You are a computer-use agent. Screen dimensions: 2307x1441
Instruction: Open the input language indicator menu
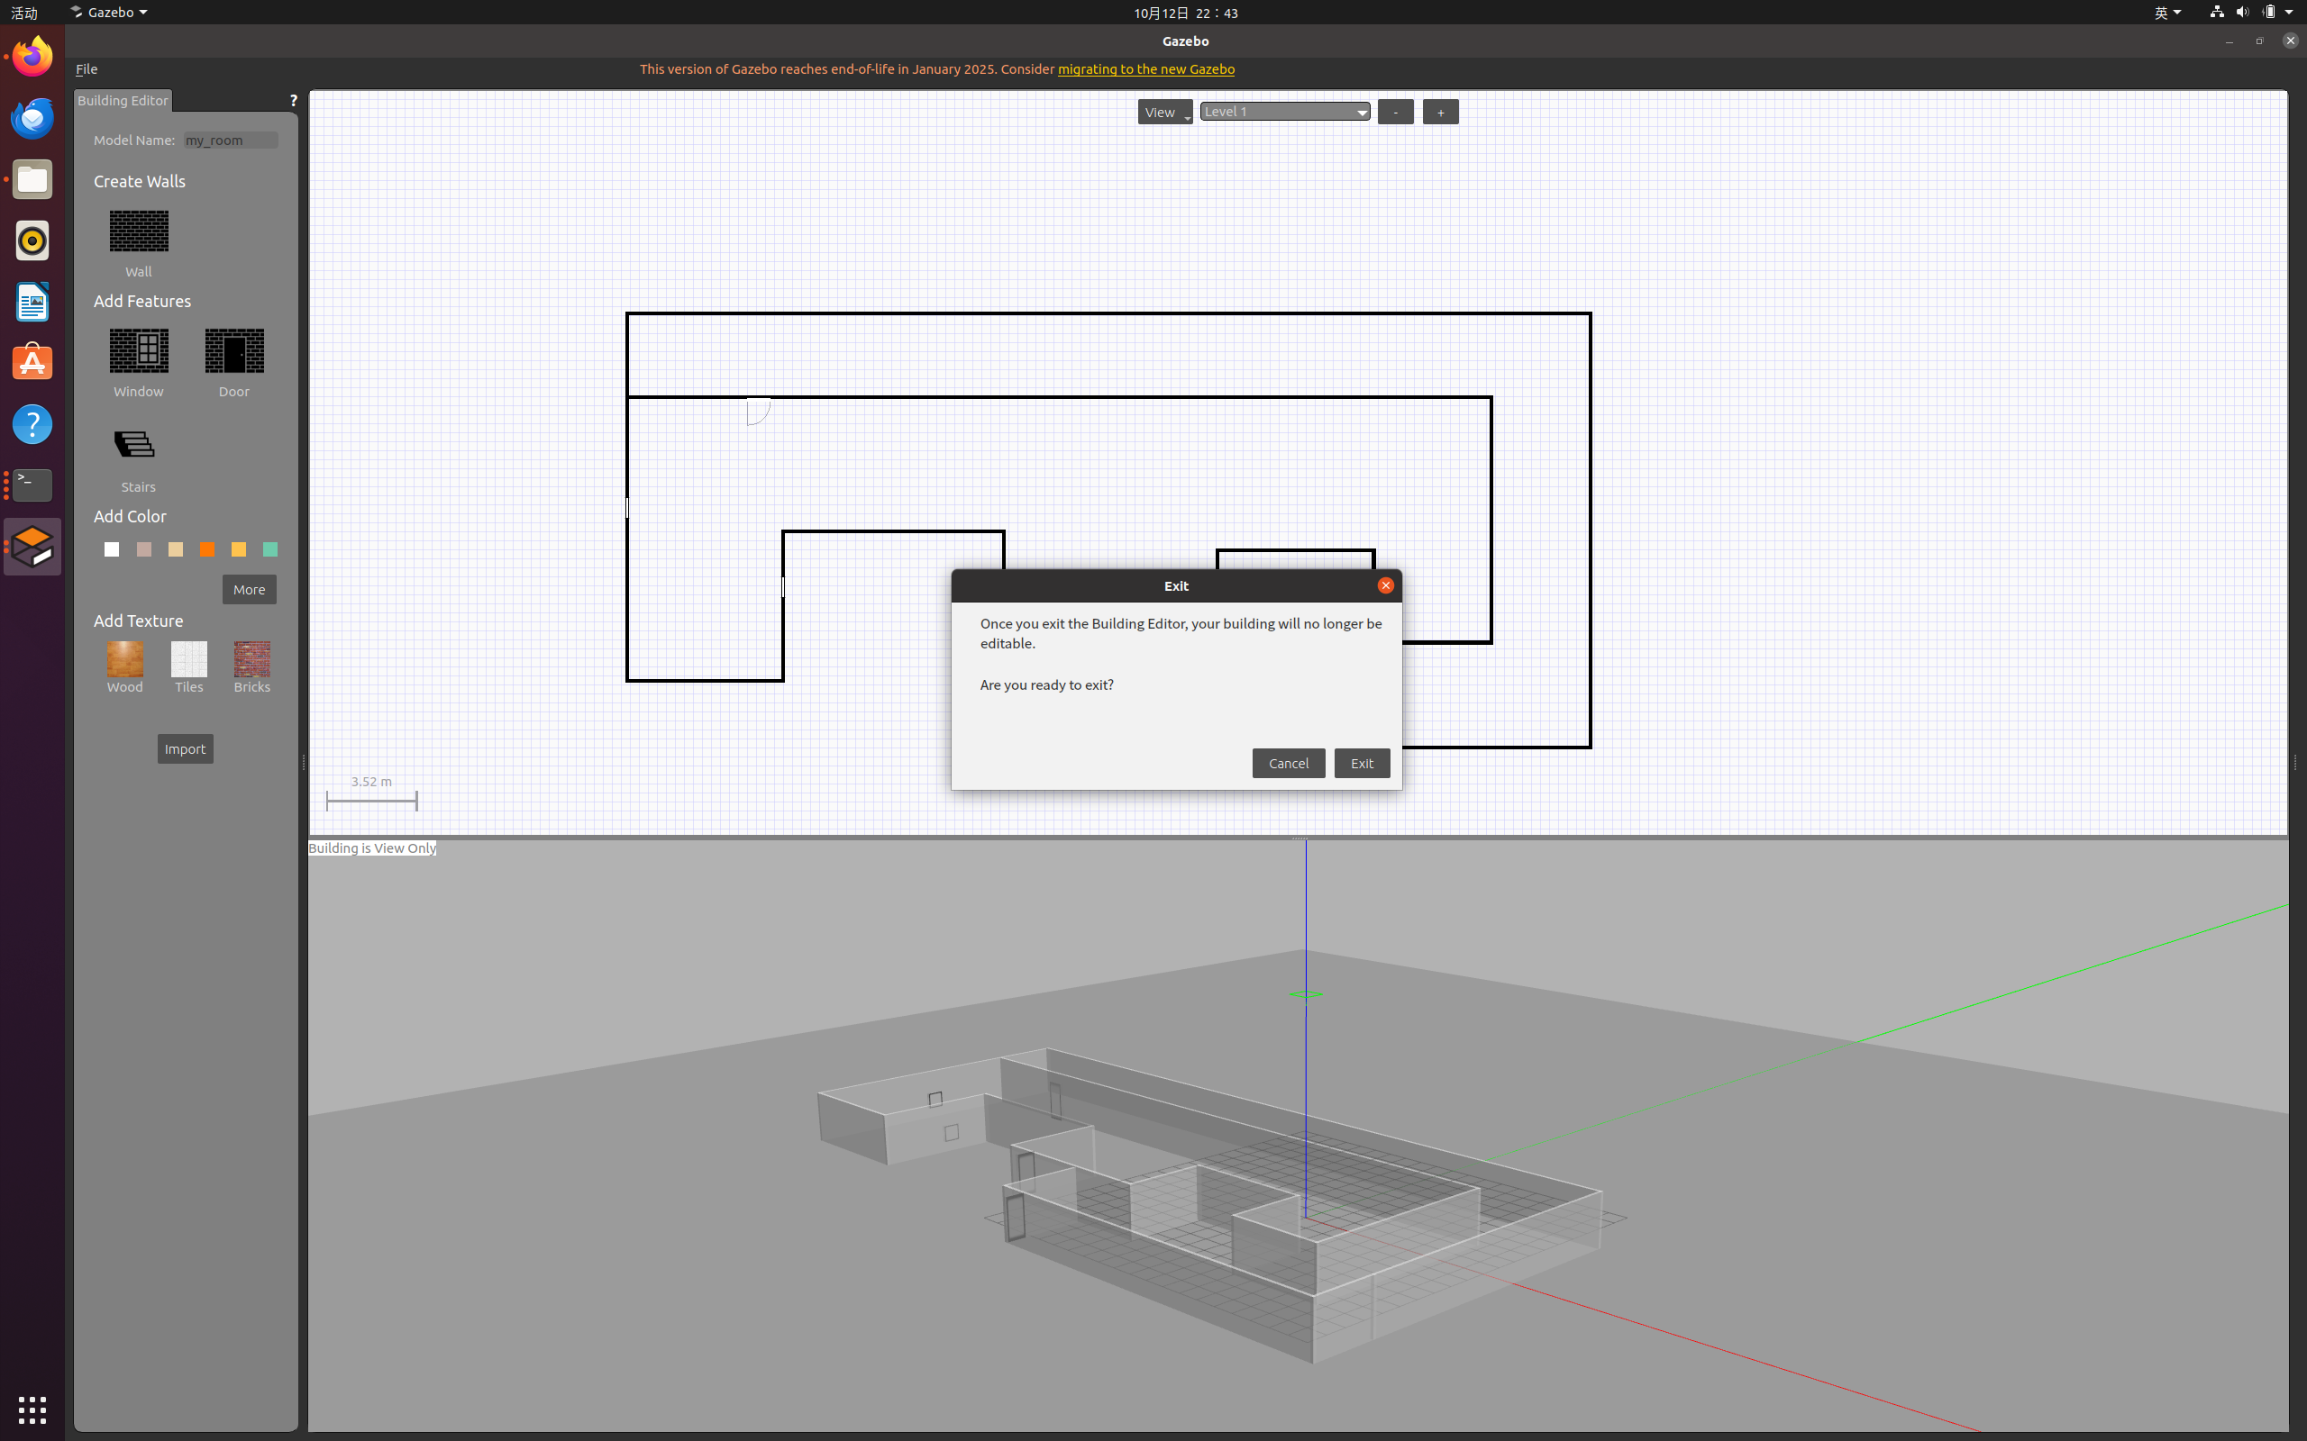point(2166,13)
